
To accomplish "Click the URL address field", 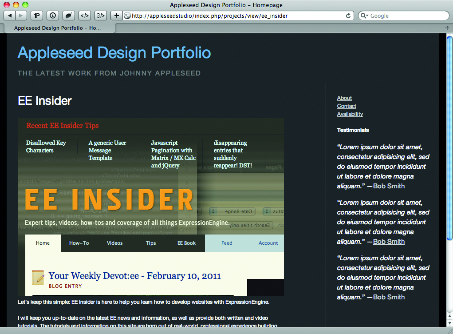I will pos(238,16).
